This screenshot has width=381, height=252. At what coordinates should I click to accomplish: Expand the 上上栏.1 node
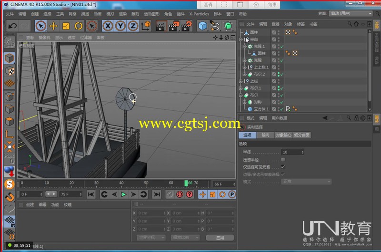(244, 67)
